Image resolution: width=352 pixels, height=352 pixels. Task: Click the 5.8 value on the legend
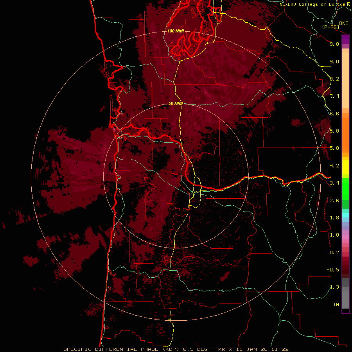click(334, 131)
